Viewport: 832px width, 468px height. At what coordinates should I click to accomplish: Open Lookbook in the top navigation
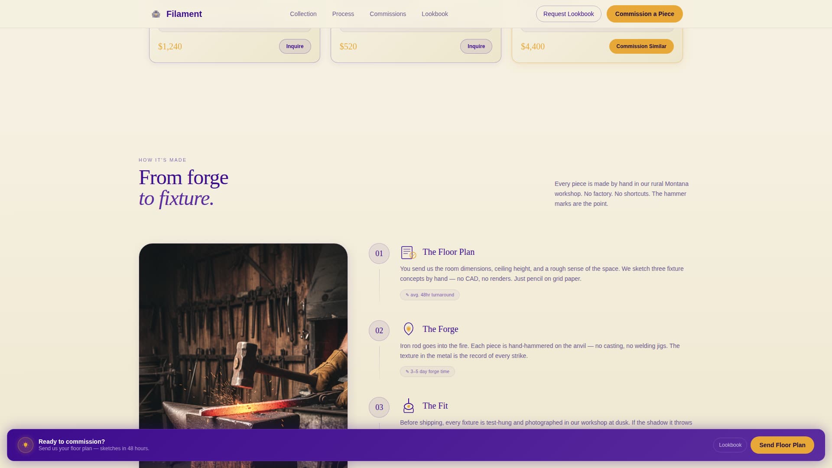click(435, 14)
